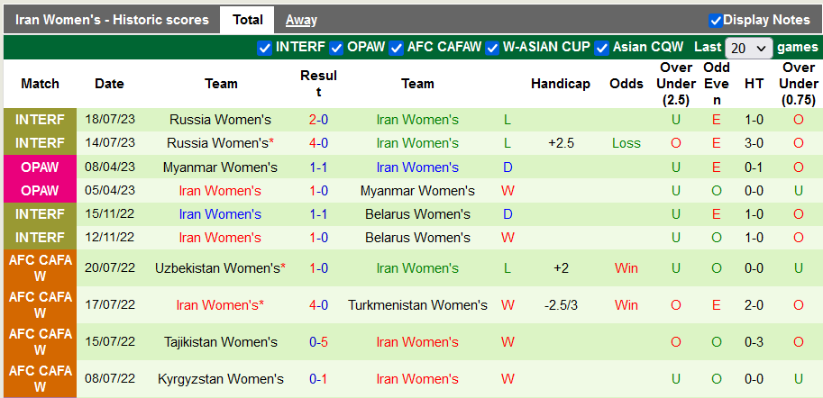Screen dimensions: 823x398
Task: Click the AFC CAFA W badge for 20/07/22
Action: 40,268
